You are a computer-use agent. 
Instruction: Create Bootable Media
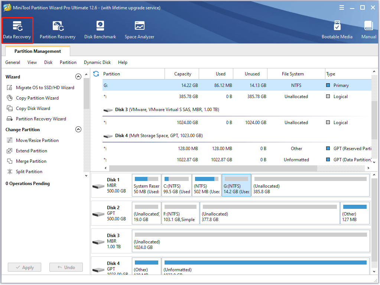(x=337, y=30)
